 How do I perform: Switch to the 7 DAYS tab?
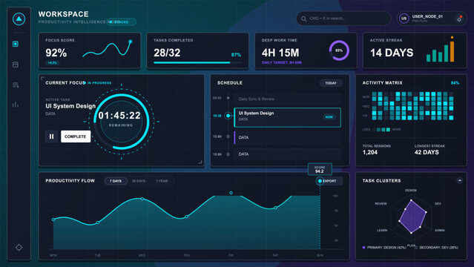(116, 181)
